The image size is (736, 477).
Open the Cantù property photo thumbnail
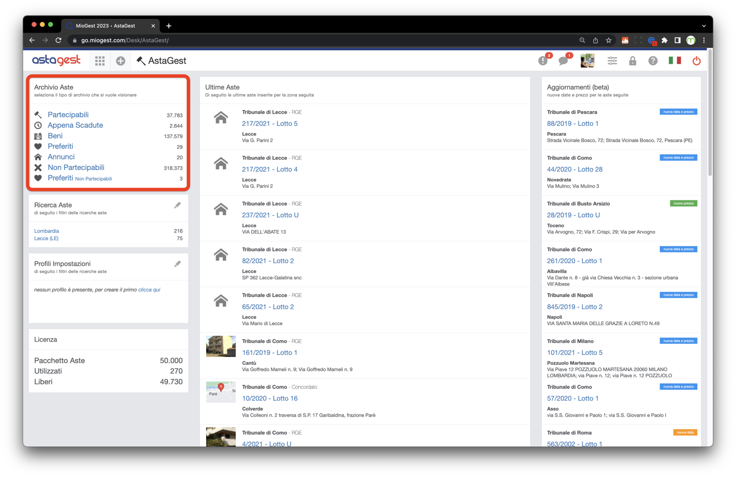click(221, 346)
